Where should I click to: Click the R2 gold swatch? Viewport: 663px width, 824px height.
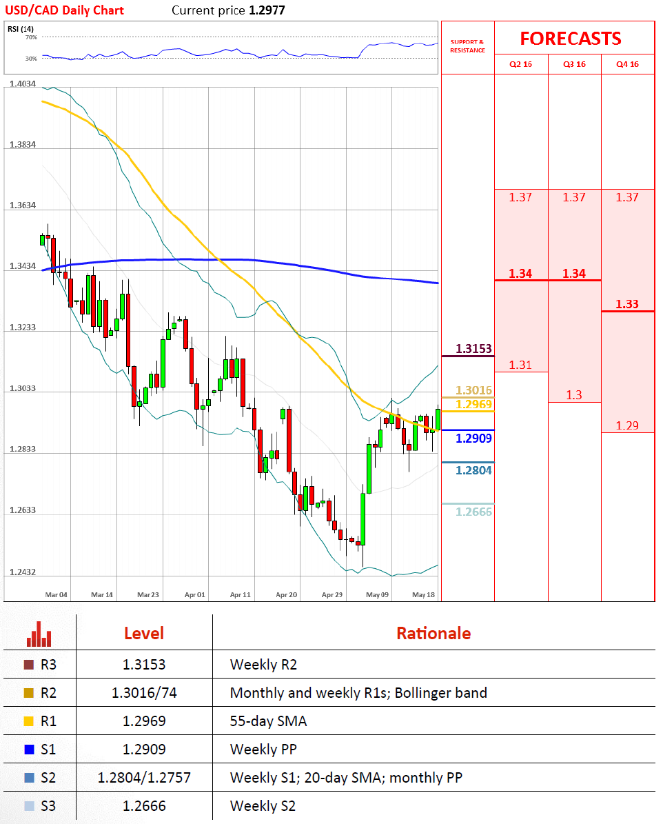[x=29, y=693]
